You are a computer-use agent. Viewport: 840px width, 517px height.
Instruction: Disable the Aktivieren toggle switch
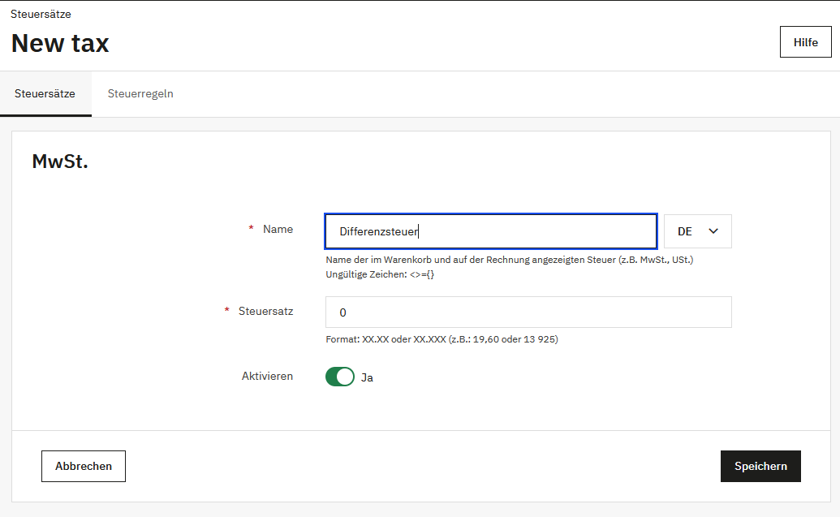[340, 377]
